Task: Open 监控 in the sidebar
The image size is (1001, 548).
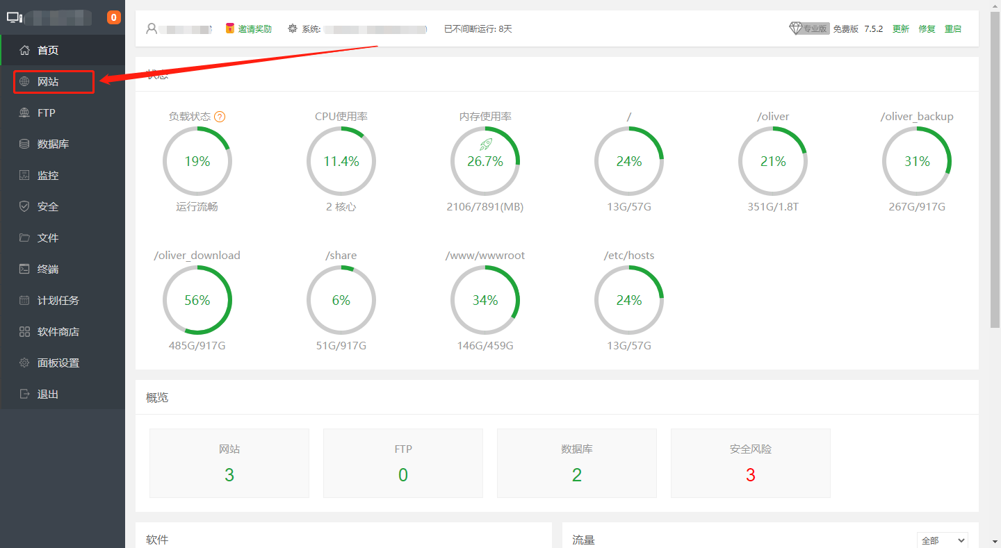Action: [x=48, y=175]
